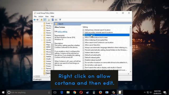Click the folder icon of the MDM tree node
This screenshot has width=169, height=95.
[x=44, y=47]
